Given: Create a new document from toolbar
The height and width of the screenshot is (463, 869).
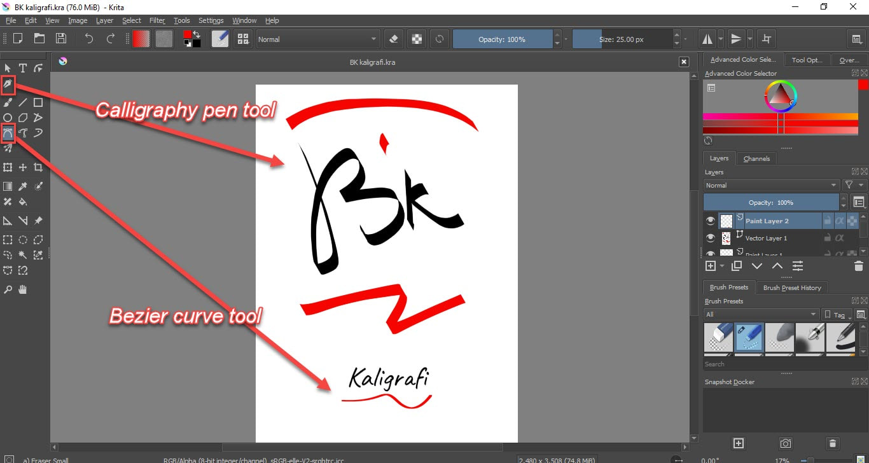Looking at the screenshot, I should click(x=18, y=39).
